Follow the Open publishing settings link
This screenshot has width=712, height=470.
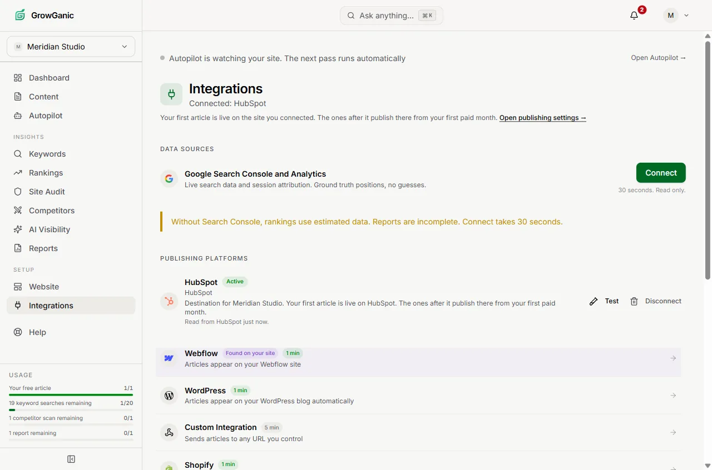[543, 118]
